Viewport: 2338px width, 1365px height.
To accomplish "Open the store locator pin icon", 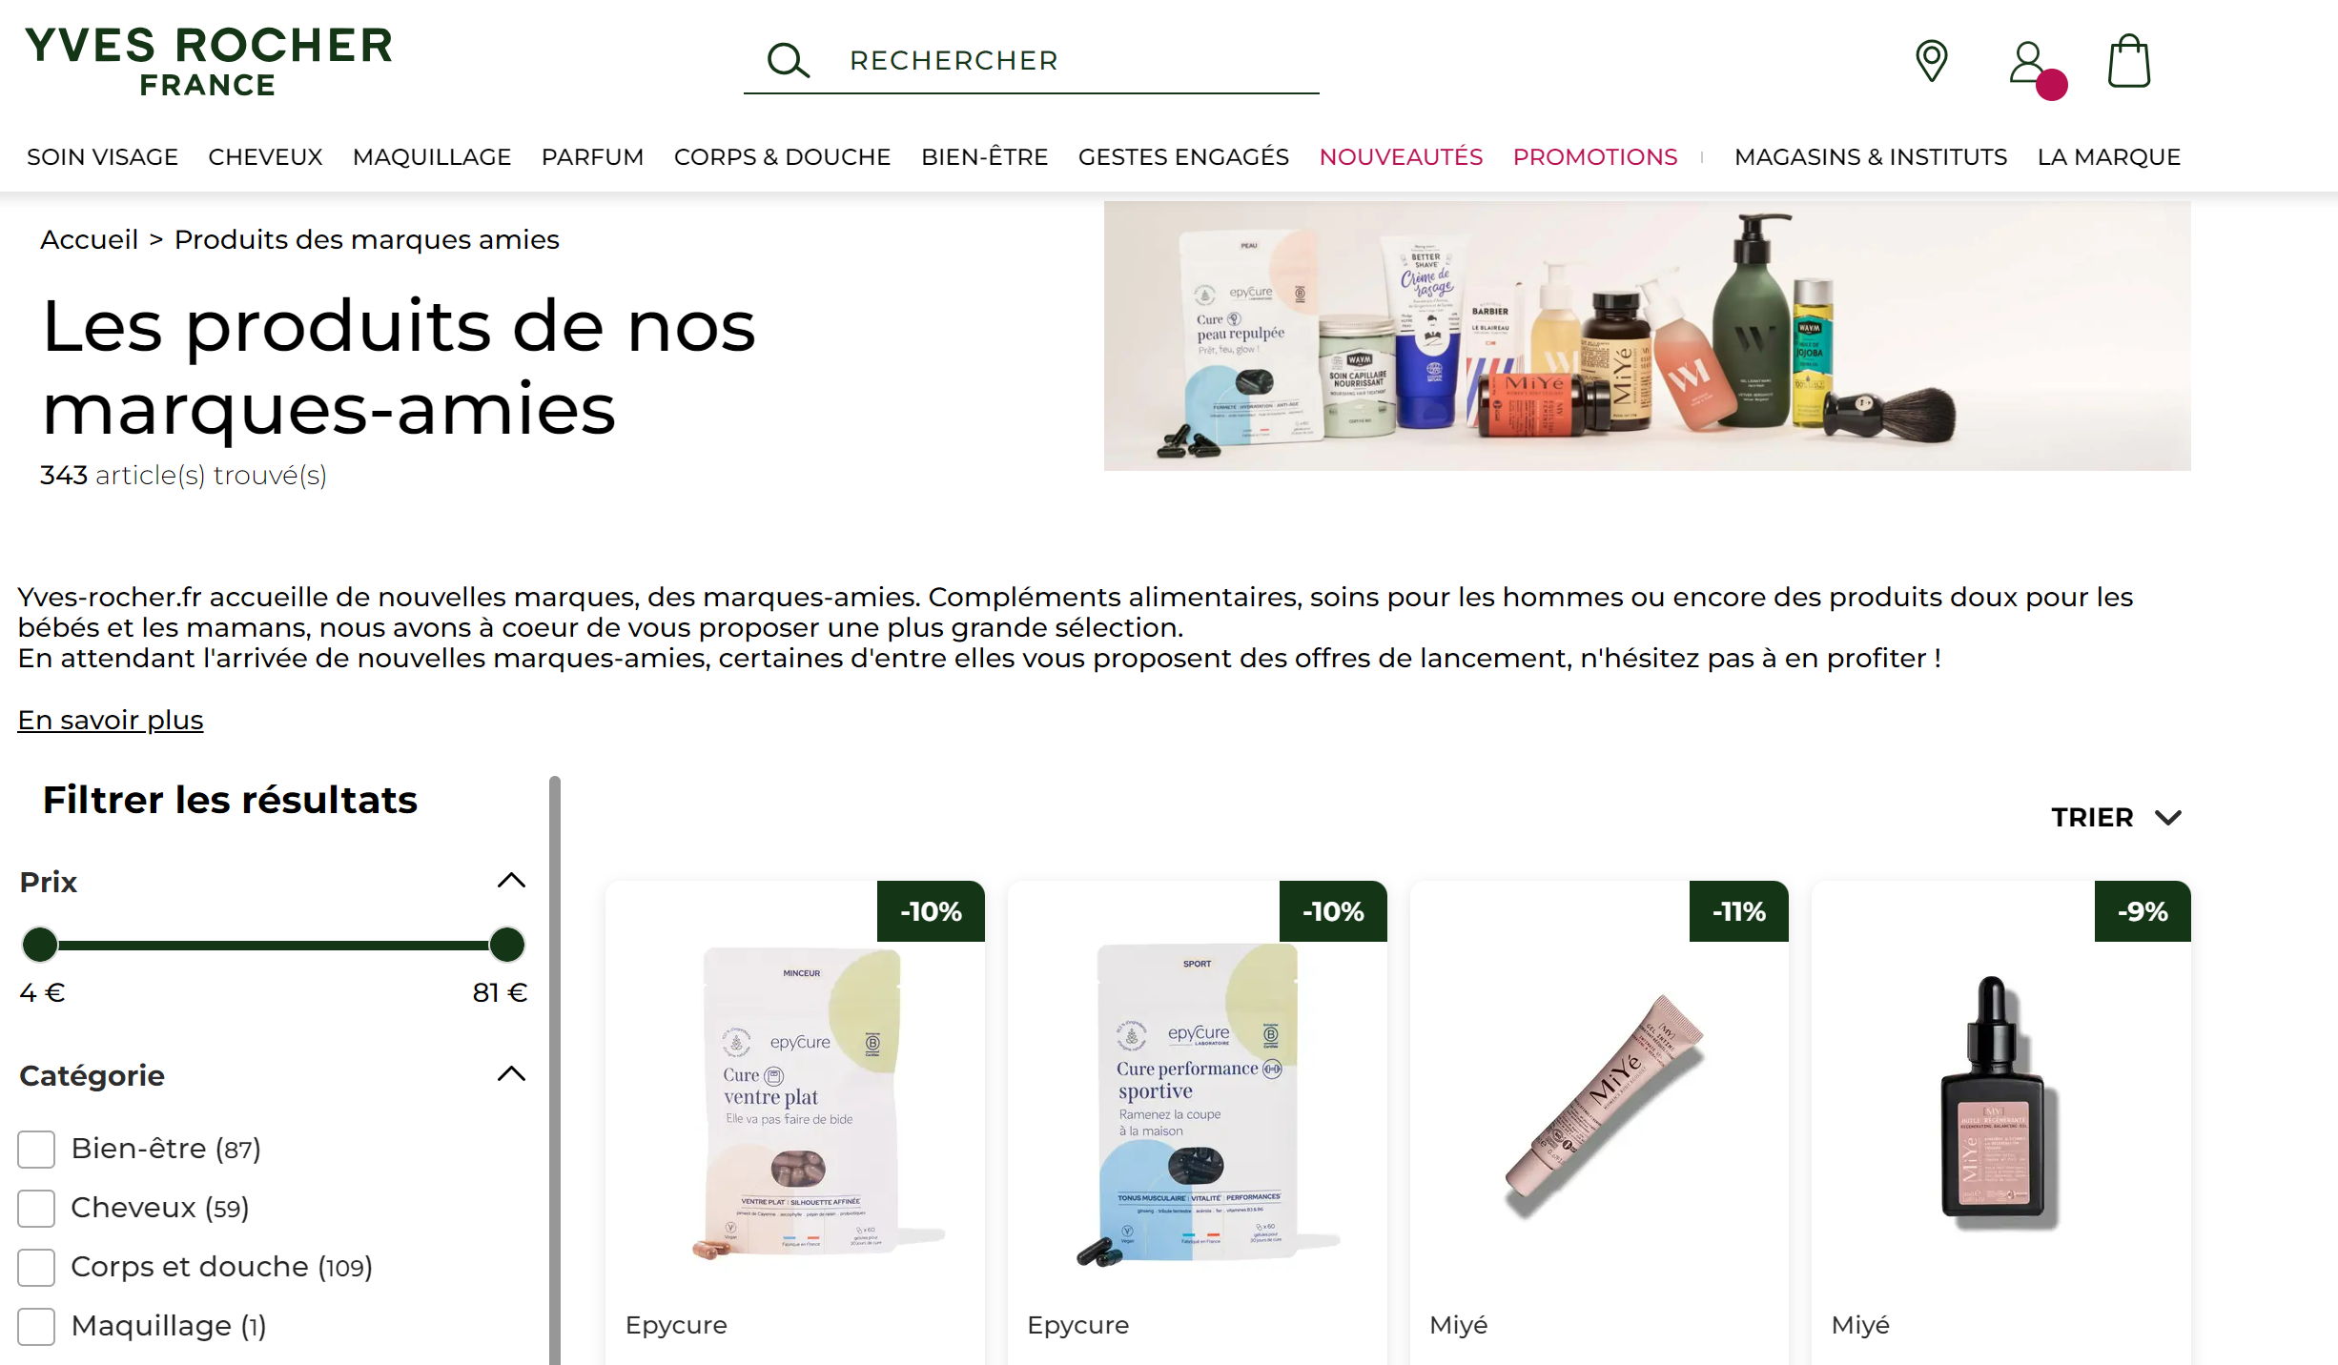I will [1932, 61].
